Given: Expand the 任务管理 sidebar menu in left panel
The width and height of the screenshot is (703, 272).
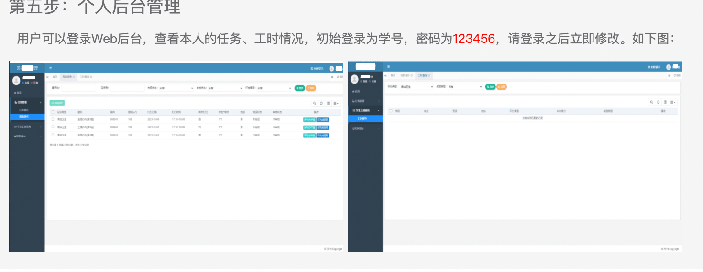Looking at the screenshot, I should coord(26,102).
